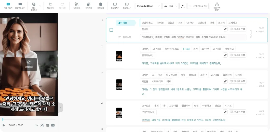Select the word chip '시작하려고'

pyautogui.click(x=157, y=82)
